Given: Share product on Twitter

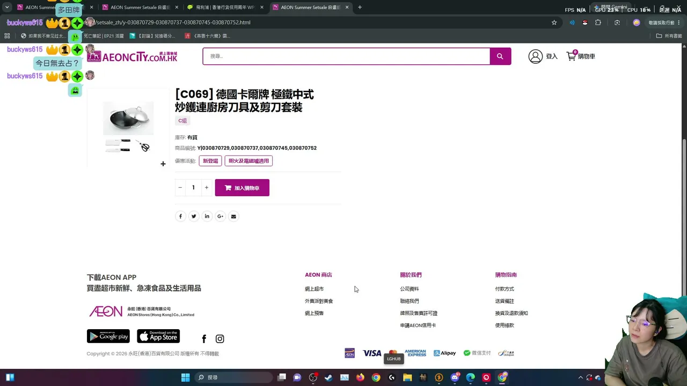Looking at the screenshot, I should pyautogui.click(x=194, y=216).
